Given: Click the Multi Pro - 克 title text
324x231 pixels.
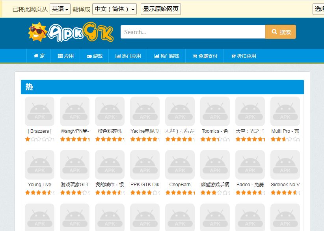Looking at the screenshot, I should 285,131.
